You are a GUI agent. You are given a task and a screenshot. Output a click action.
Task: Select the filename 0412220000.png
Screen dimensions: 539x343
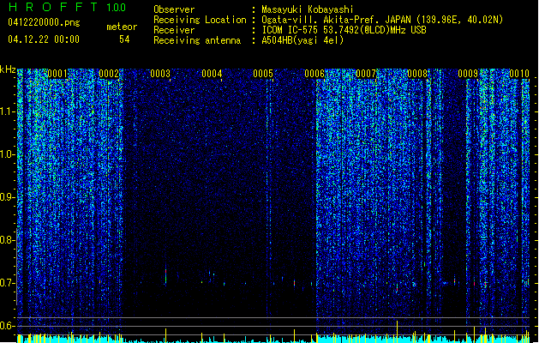44,22
